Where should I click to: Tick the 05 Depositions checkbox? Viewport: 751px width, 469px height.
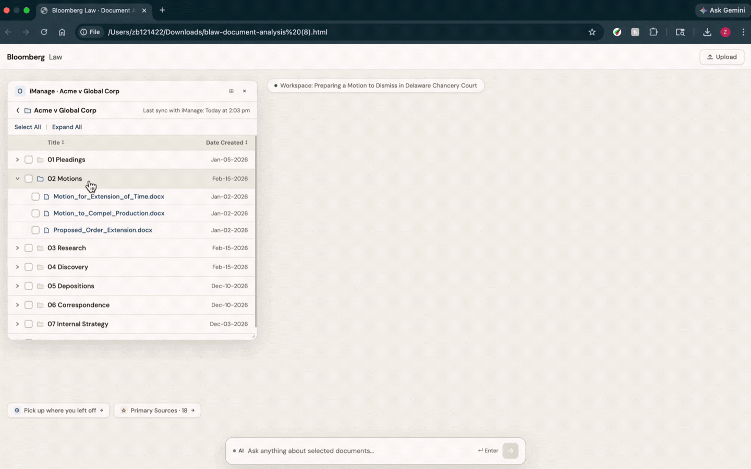point(28,286)
